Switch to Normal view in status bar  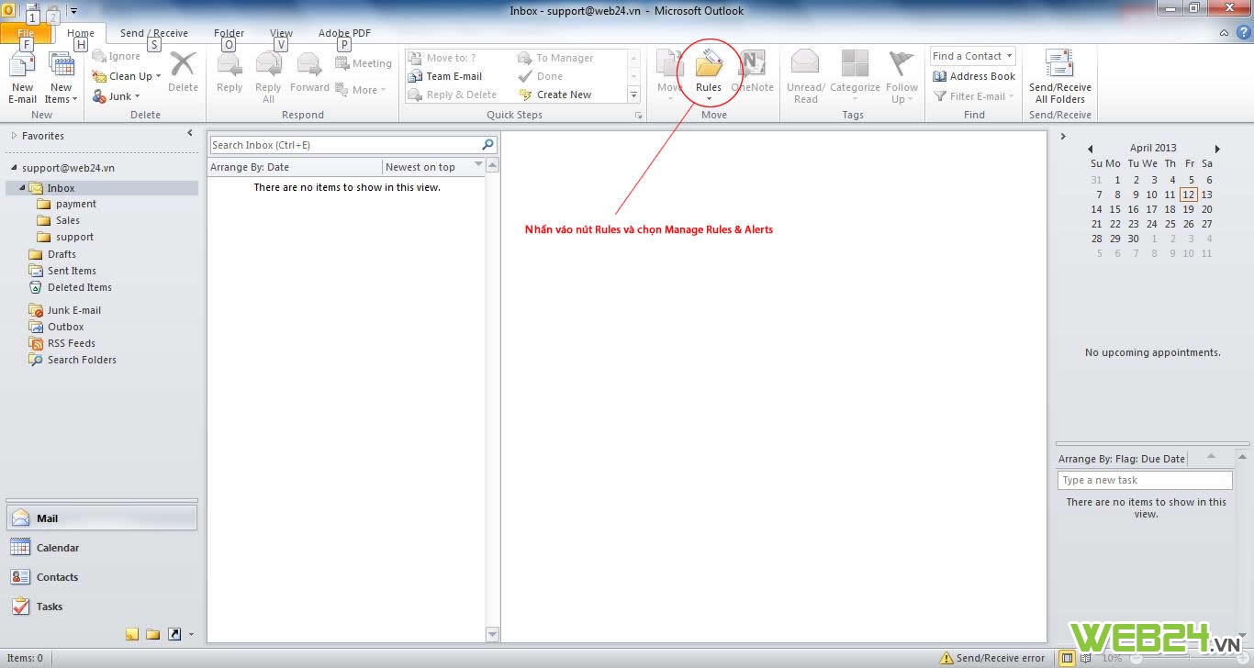coord(1067,658)
